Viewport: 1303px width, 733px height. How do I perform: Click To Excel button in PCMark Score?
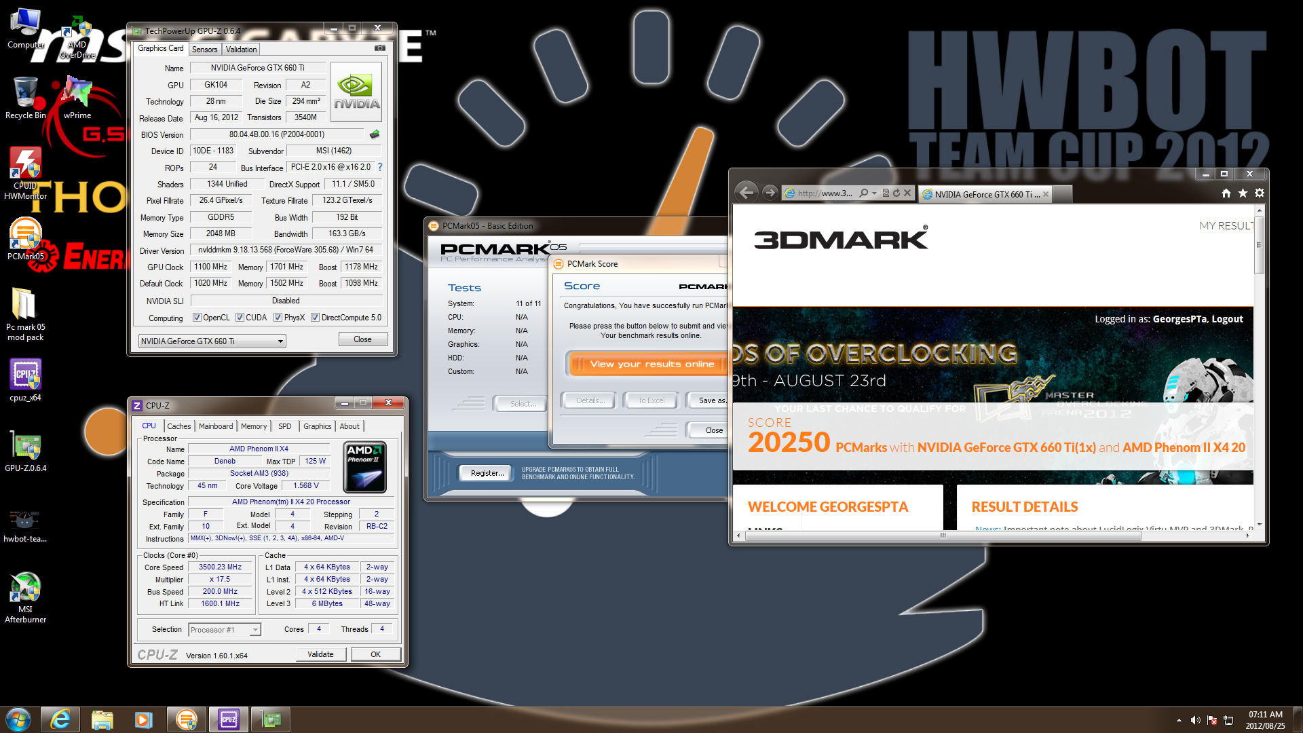651,400
